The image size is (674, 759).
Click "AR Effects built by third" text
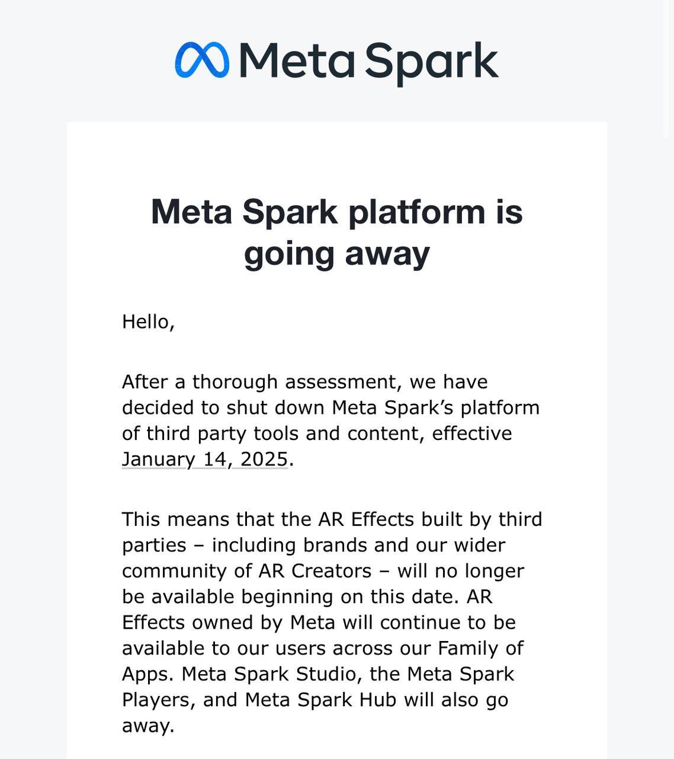point(430,519)
